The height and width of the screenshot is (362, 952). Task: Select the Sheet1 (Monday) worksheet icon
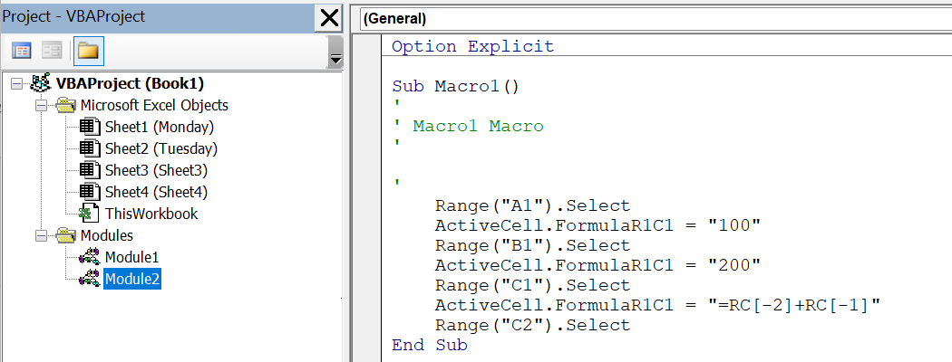coord(89,127)
